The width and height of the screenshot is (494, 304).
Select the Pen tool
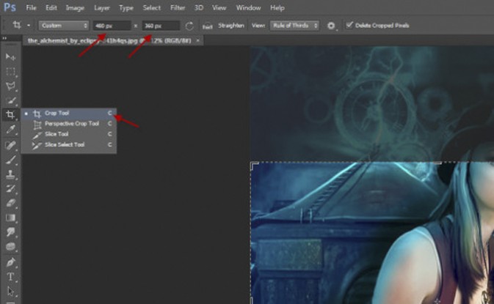click(11, 262)
